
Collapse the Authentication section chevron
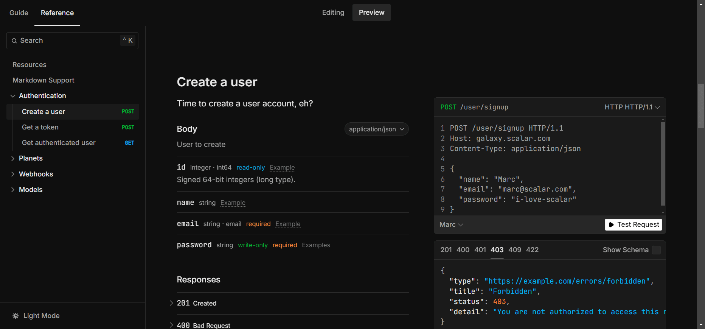(x=13, y=96)
